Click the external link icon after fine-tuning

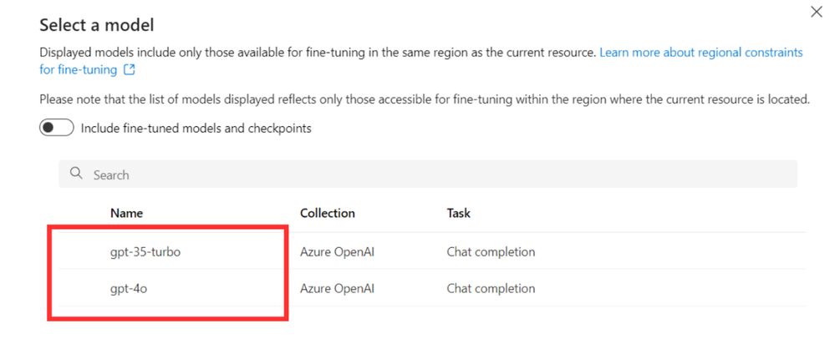coord(129,69)
